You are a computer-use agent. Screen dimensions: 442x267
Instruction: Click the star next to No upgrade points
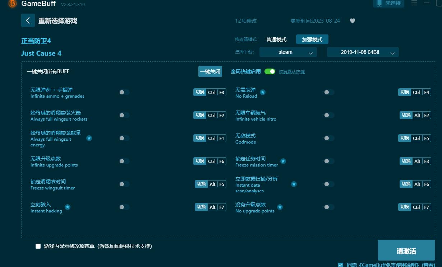[x=280, y=207]
